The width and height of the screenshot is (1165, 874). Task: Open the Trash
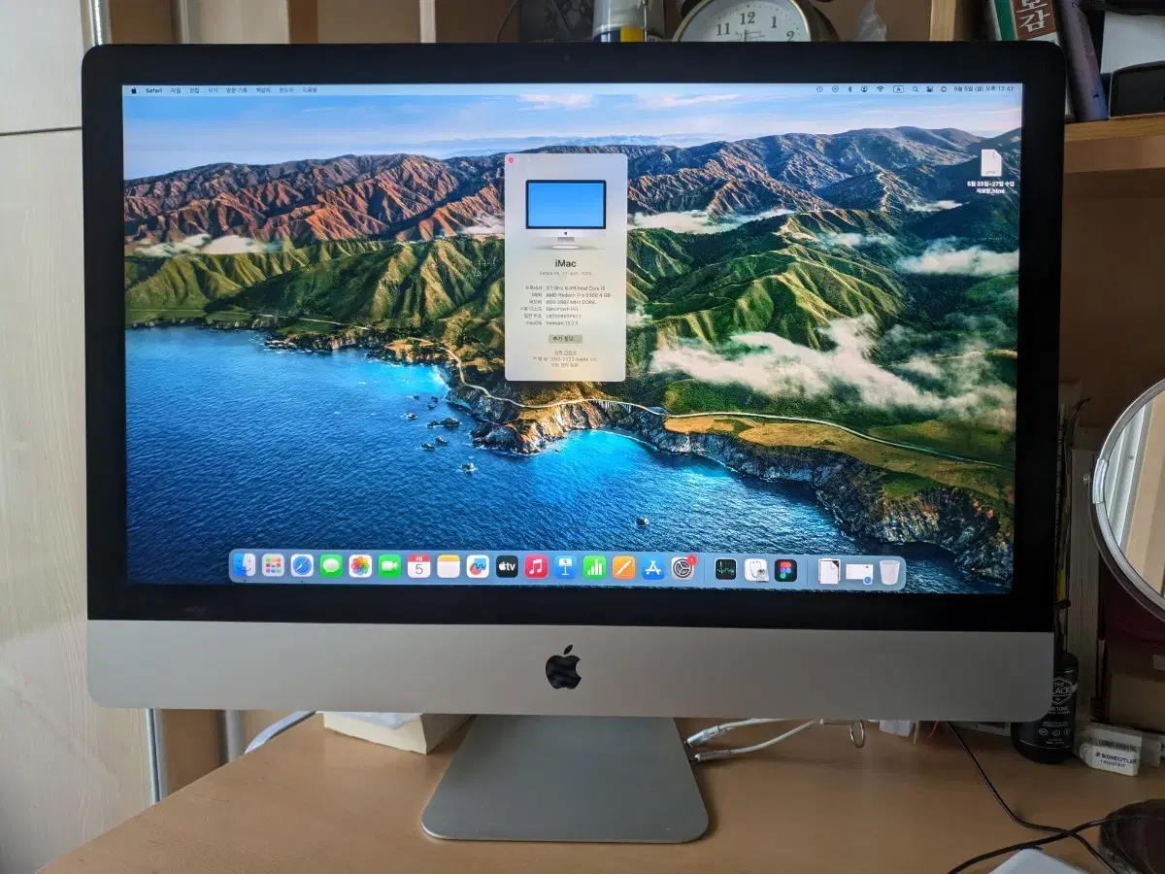(889, 572)
